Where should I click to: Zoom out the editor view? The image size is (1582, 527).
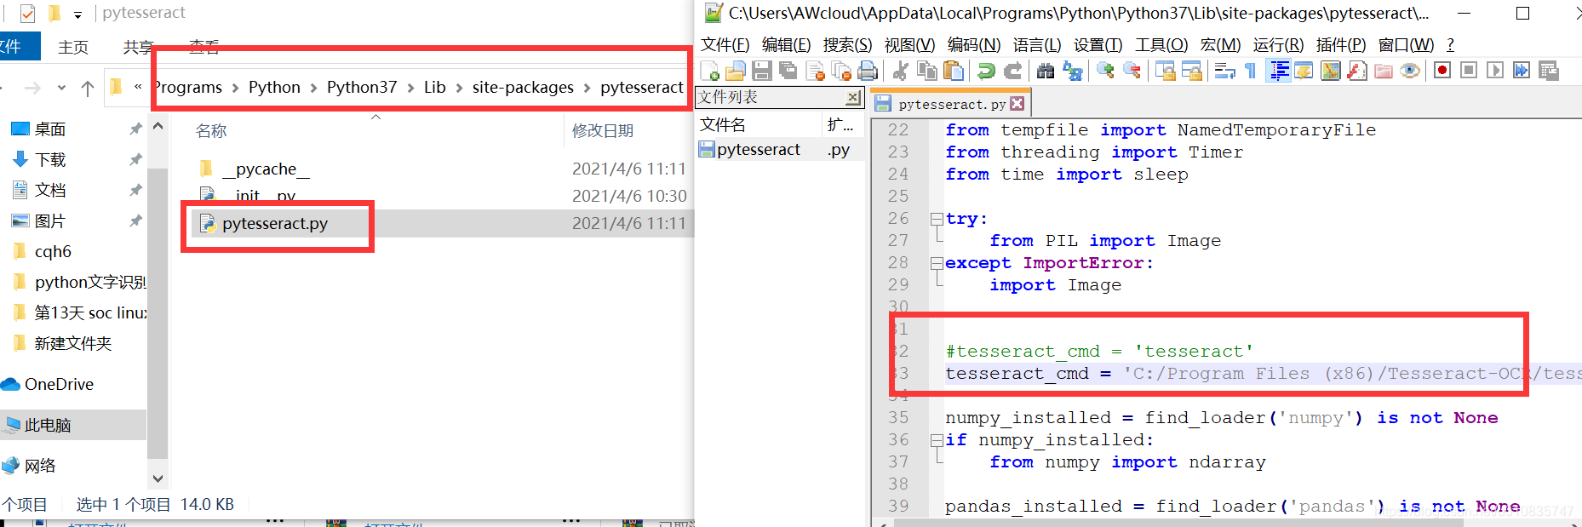click(x=1132, y=71)
